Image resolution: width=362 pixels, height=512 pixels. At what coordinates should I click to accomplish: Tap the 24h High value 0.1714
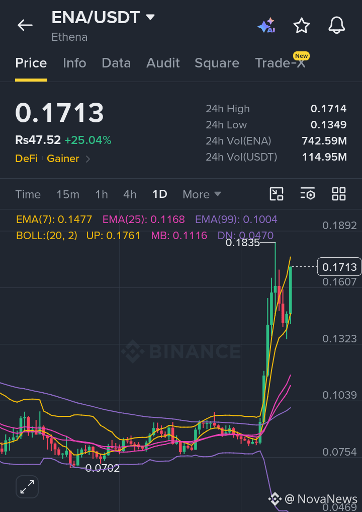click(x=328, y=109)
